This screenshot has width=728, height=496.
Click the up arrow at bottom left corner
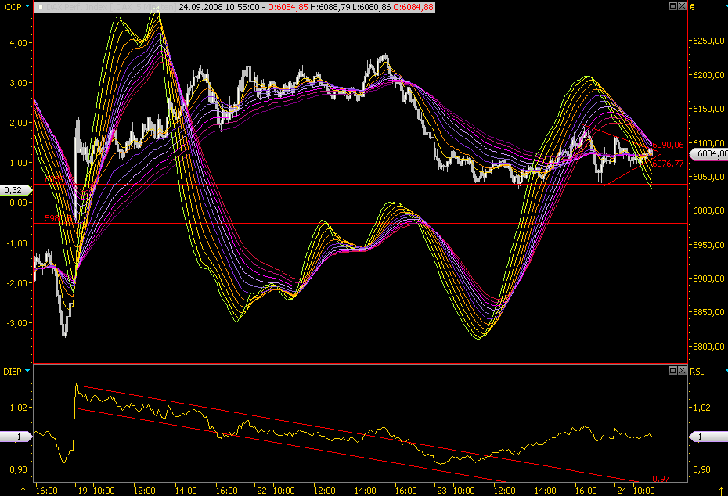coord(23,491)
